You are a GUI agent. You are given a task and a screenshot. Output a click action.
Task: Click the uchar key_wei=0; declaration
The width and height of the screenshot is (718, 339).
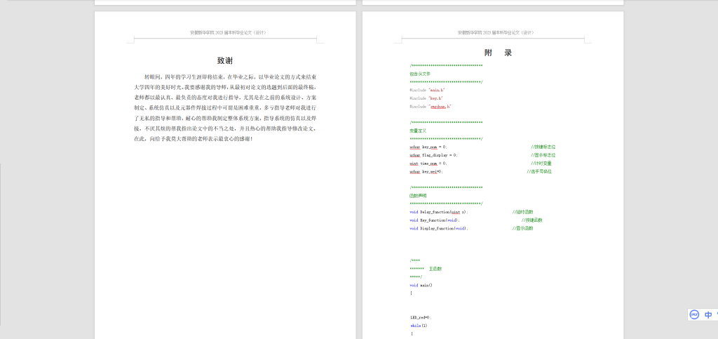(426, 171)
